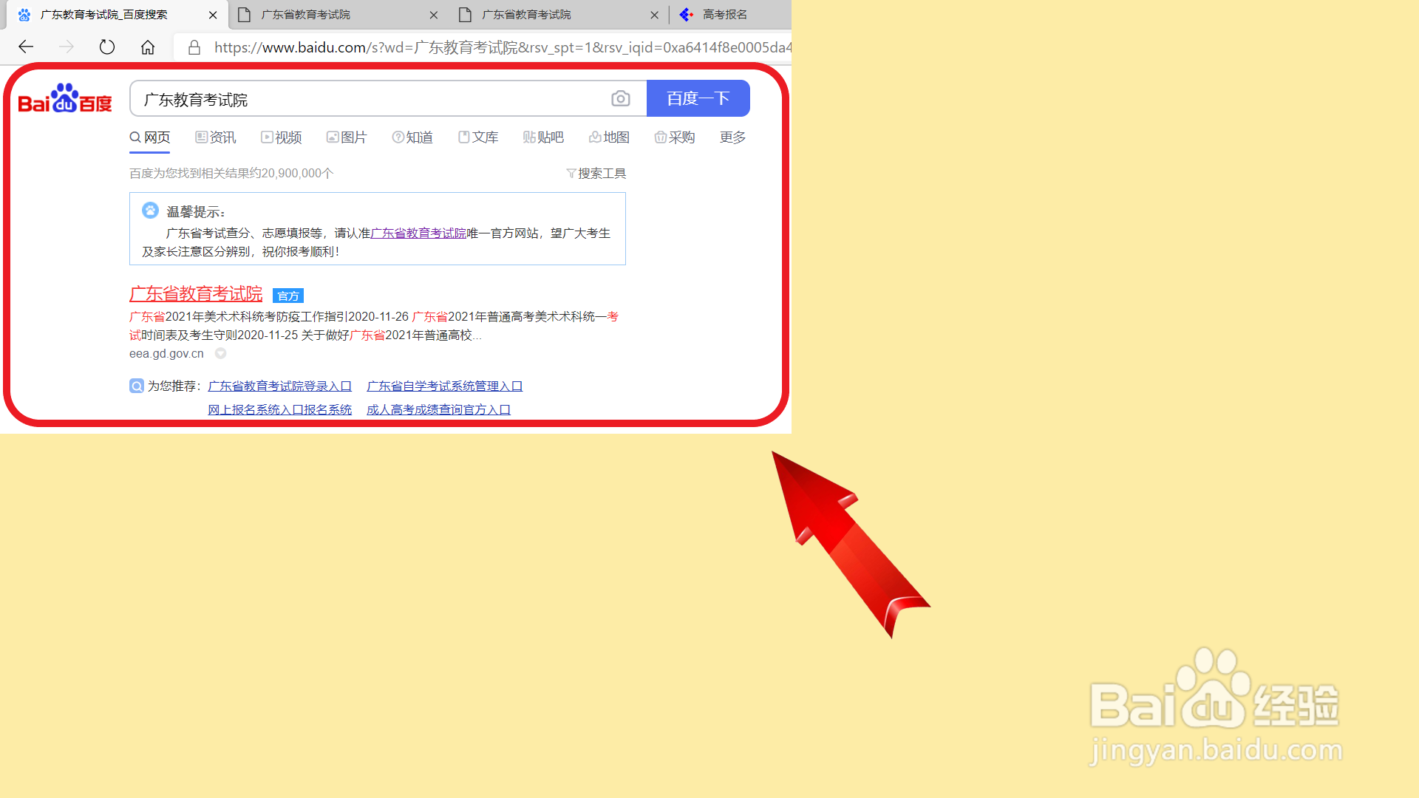This screenshot has width=1419, height=798.
Task: Open the 地图 search category
Action: (x=609, y=137)
